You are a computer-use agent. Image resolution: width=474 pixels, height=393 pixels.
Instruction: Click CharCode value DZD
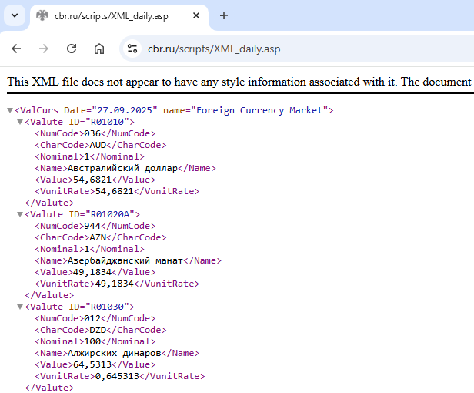click(x=98, y=330)
